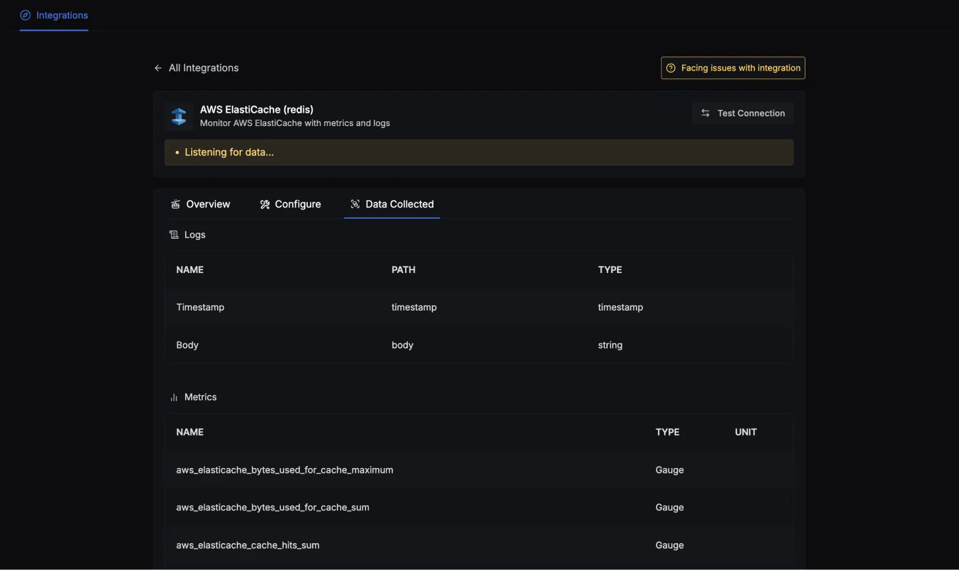Click aws_elasticache_cache_hits_sum metric
959x570 pixels.
(248, 545)
